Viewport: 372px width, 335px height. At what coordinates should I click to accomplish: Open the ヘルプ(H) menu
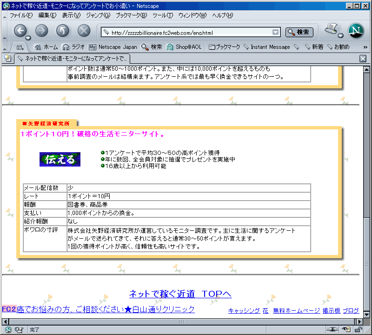(x=223, y=15)
